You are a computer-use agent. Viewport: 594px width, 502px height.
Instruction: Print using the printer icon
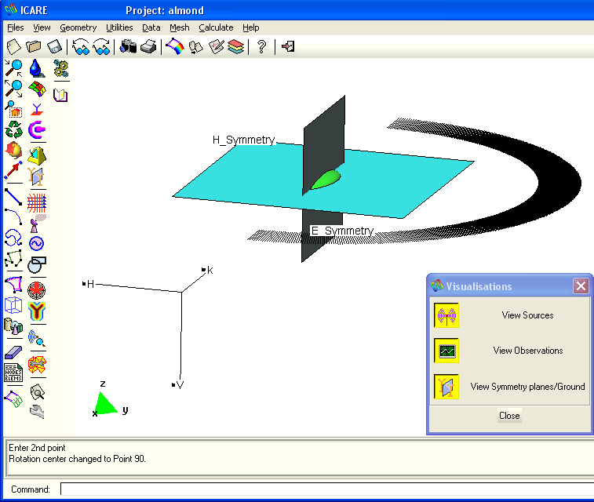pyautogui.click(x=148, y=47)
